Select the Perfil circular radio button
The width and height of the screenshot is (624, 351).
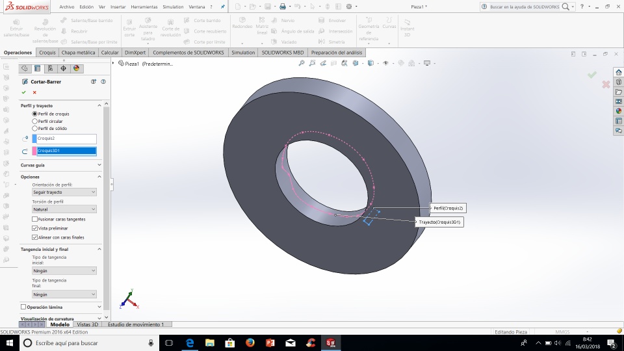click(x=35, y=121)
